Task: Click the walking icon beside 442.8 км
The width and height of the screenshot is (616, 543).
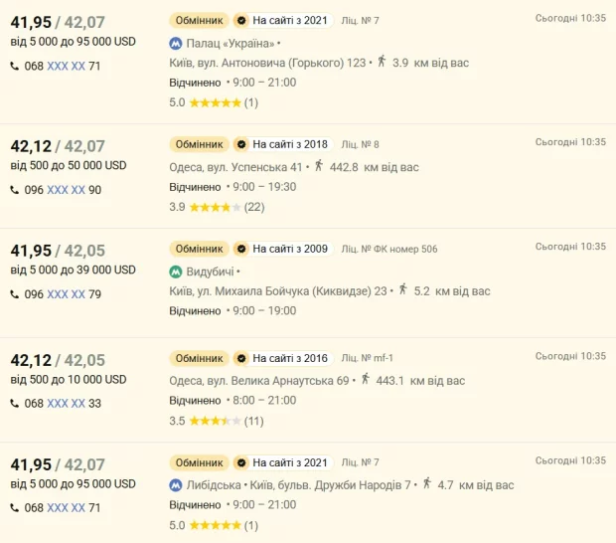Action: pyautogui.click(x=319, y=166)
